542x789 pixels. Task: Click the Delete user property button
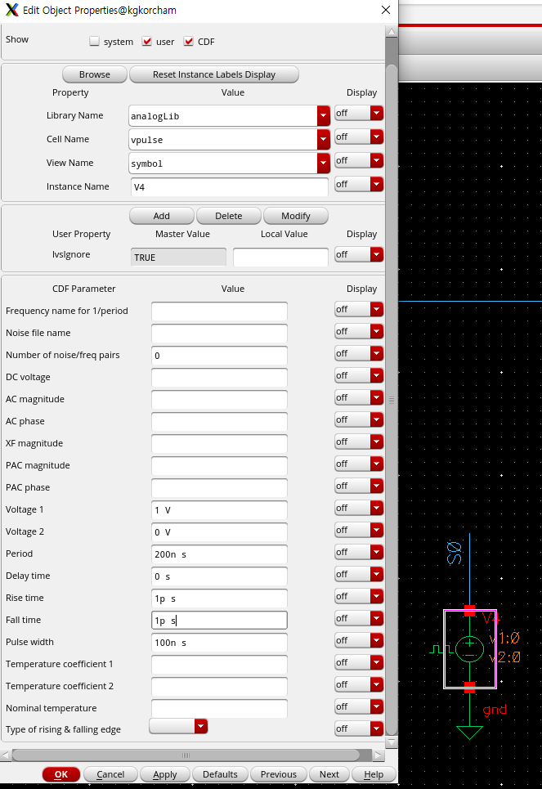point(228,216)
